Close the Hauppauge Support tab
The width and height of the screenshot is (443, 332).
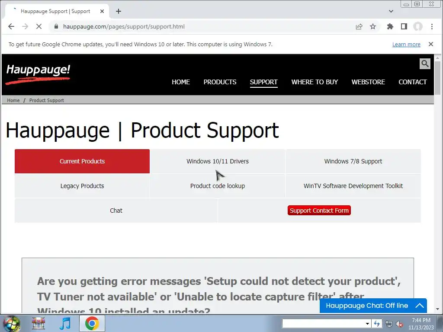(102, 11)
